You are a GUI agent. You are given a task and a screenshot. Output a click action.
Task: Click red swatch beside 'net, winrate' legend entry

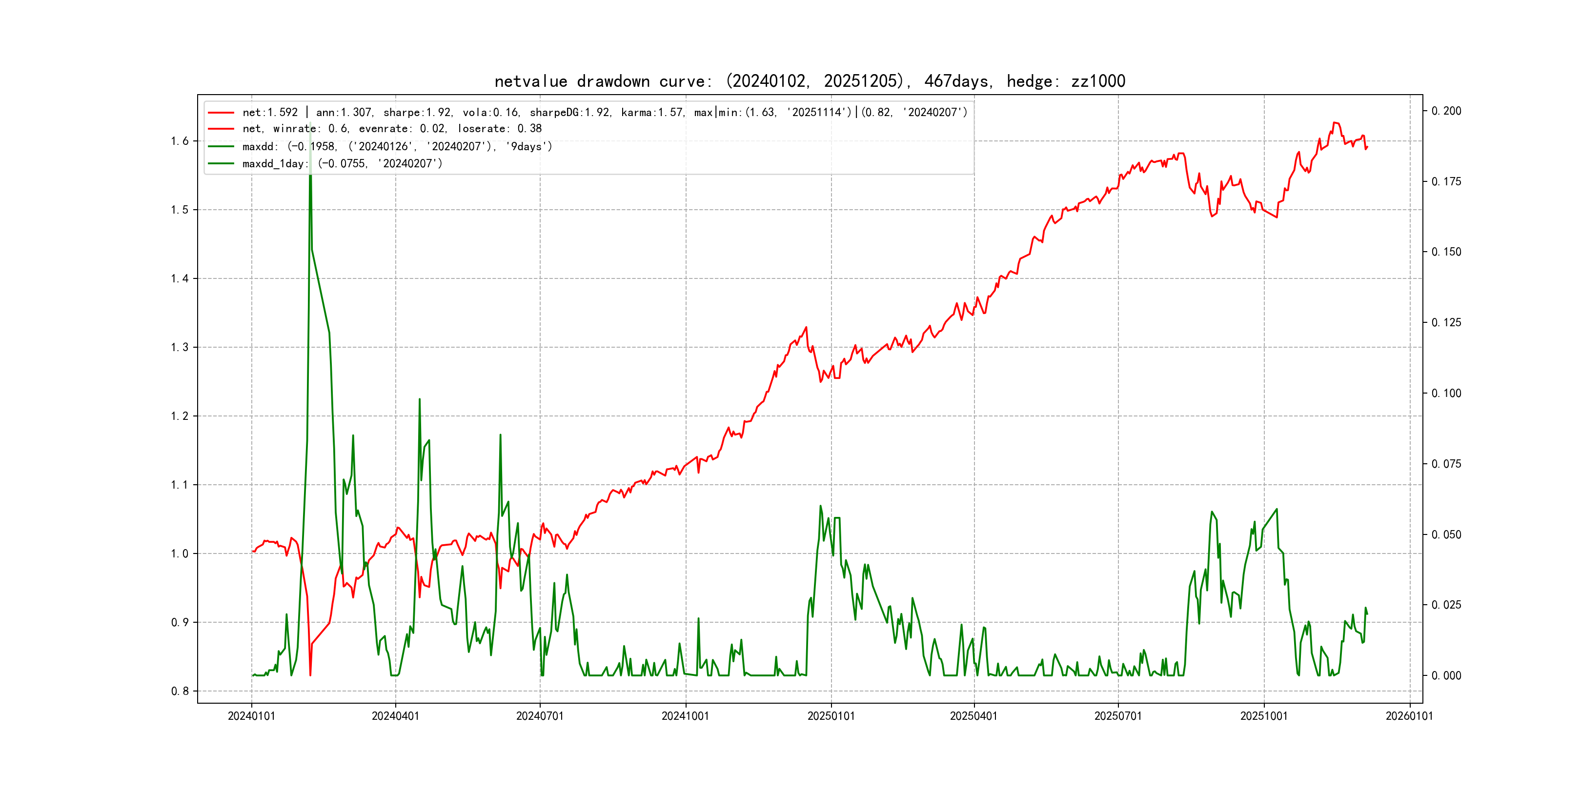click(221, 129)
